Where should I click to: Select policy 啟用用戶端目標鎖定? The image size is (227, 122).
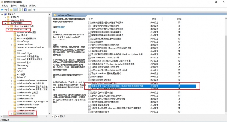[100, 105]
